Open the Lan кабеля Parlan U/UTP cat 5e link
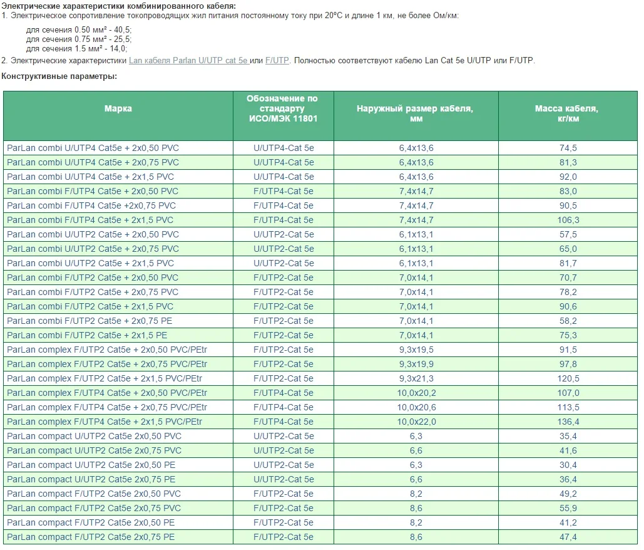The height and width of the screenshot is (550, 644). point(188,61)
